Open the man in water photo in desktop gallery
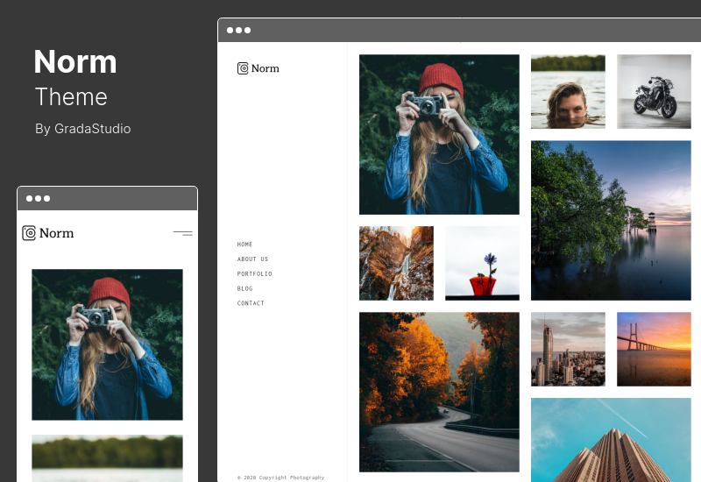Viewport: 701px width, 482px height. (x=568, y=92)
